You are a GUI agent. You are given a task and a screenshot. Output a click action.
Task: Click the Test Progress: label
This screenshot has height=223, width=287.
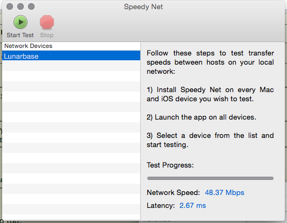(170, 165)
